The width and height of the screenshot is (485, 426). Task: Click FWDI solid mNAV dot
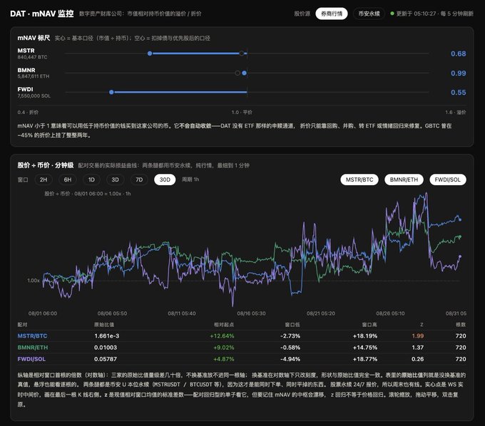(111, 92)
